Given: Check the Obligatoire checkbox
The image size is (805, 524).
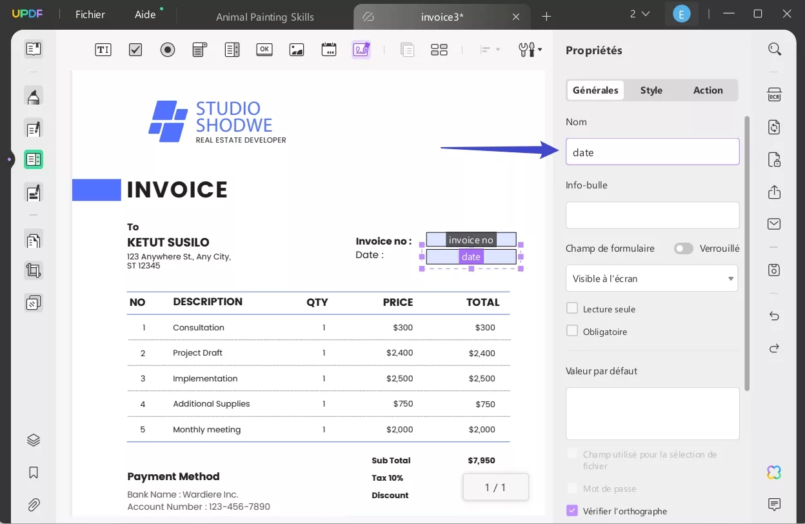Looking at the screenshot, I should click(x=572, y=331).
